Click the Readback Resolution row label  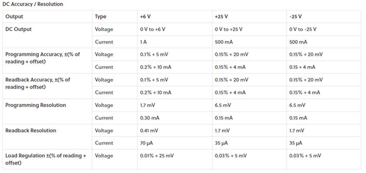click(31, 131)
